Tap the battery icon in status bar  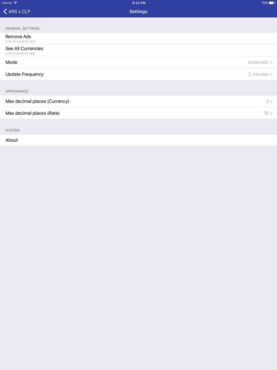[x=272, y=3]
